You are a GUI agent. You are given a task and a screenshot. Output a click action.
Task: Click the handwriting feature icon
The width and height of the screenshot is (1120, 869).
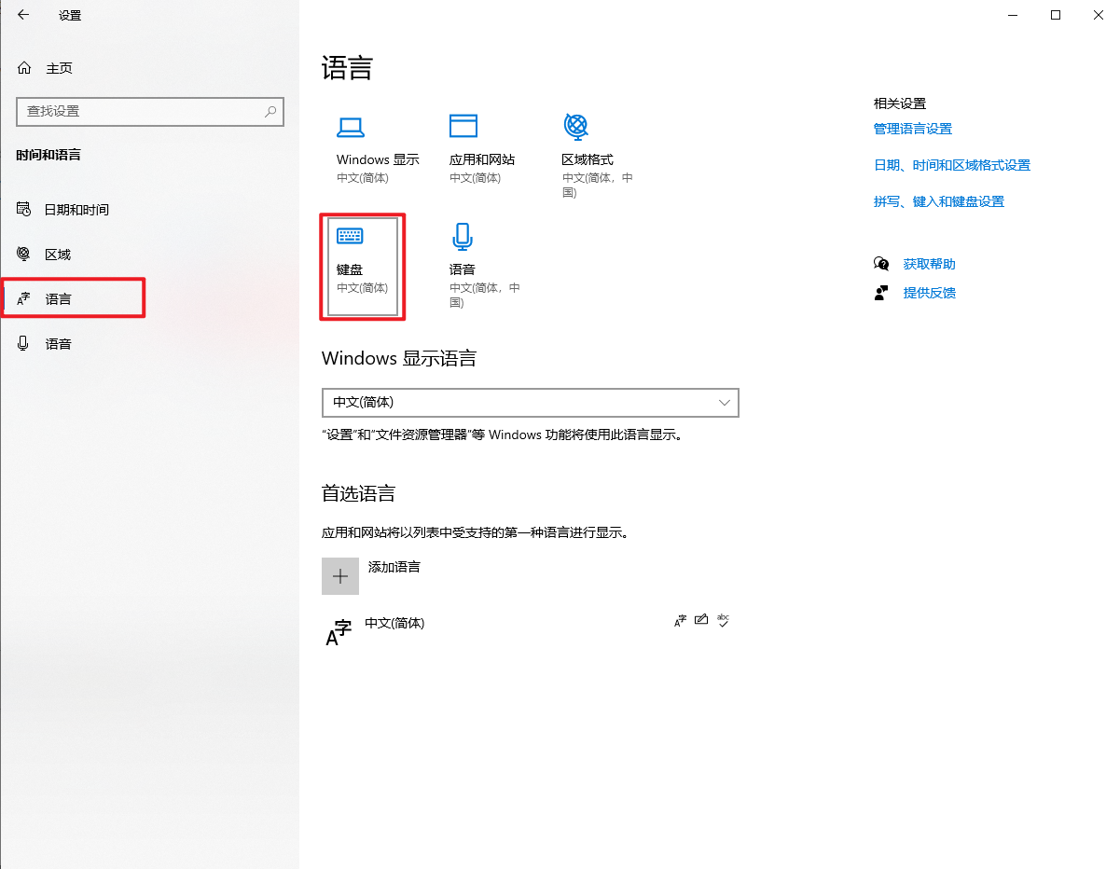point(701,620)
